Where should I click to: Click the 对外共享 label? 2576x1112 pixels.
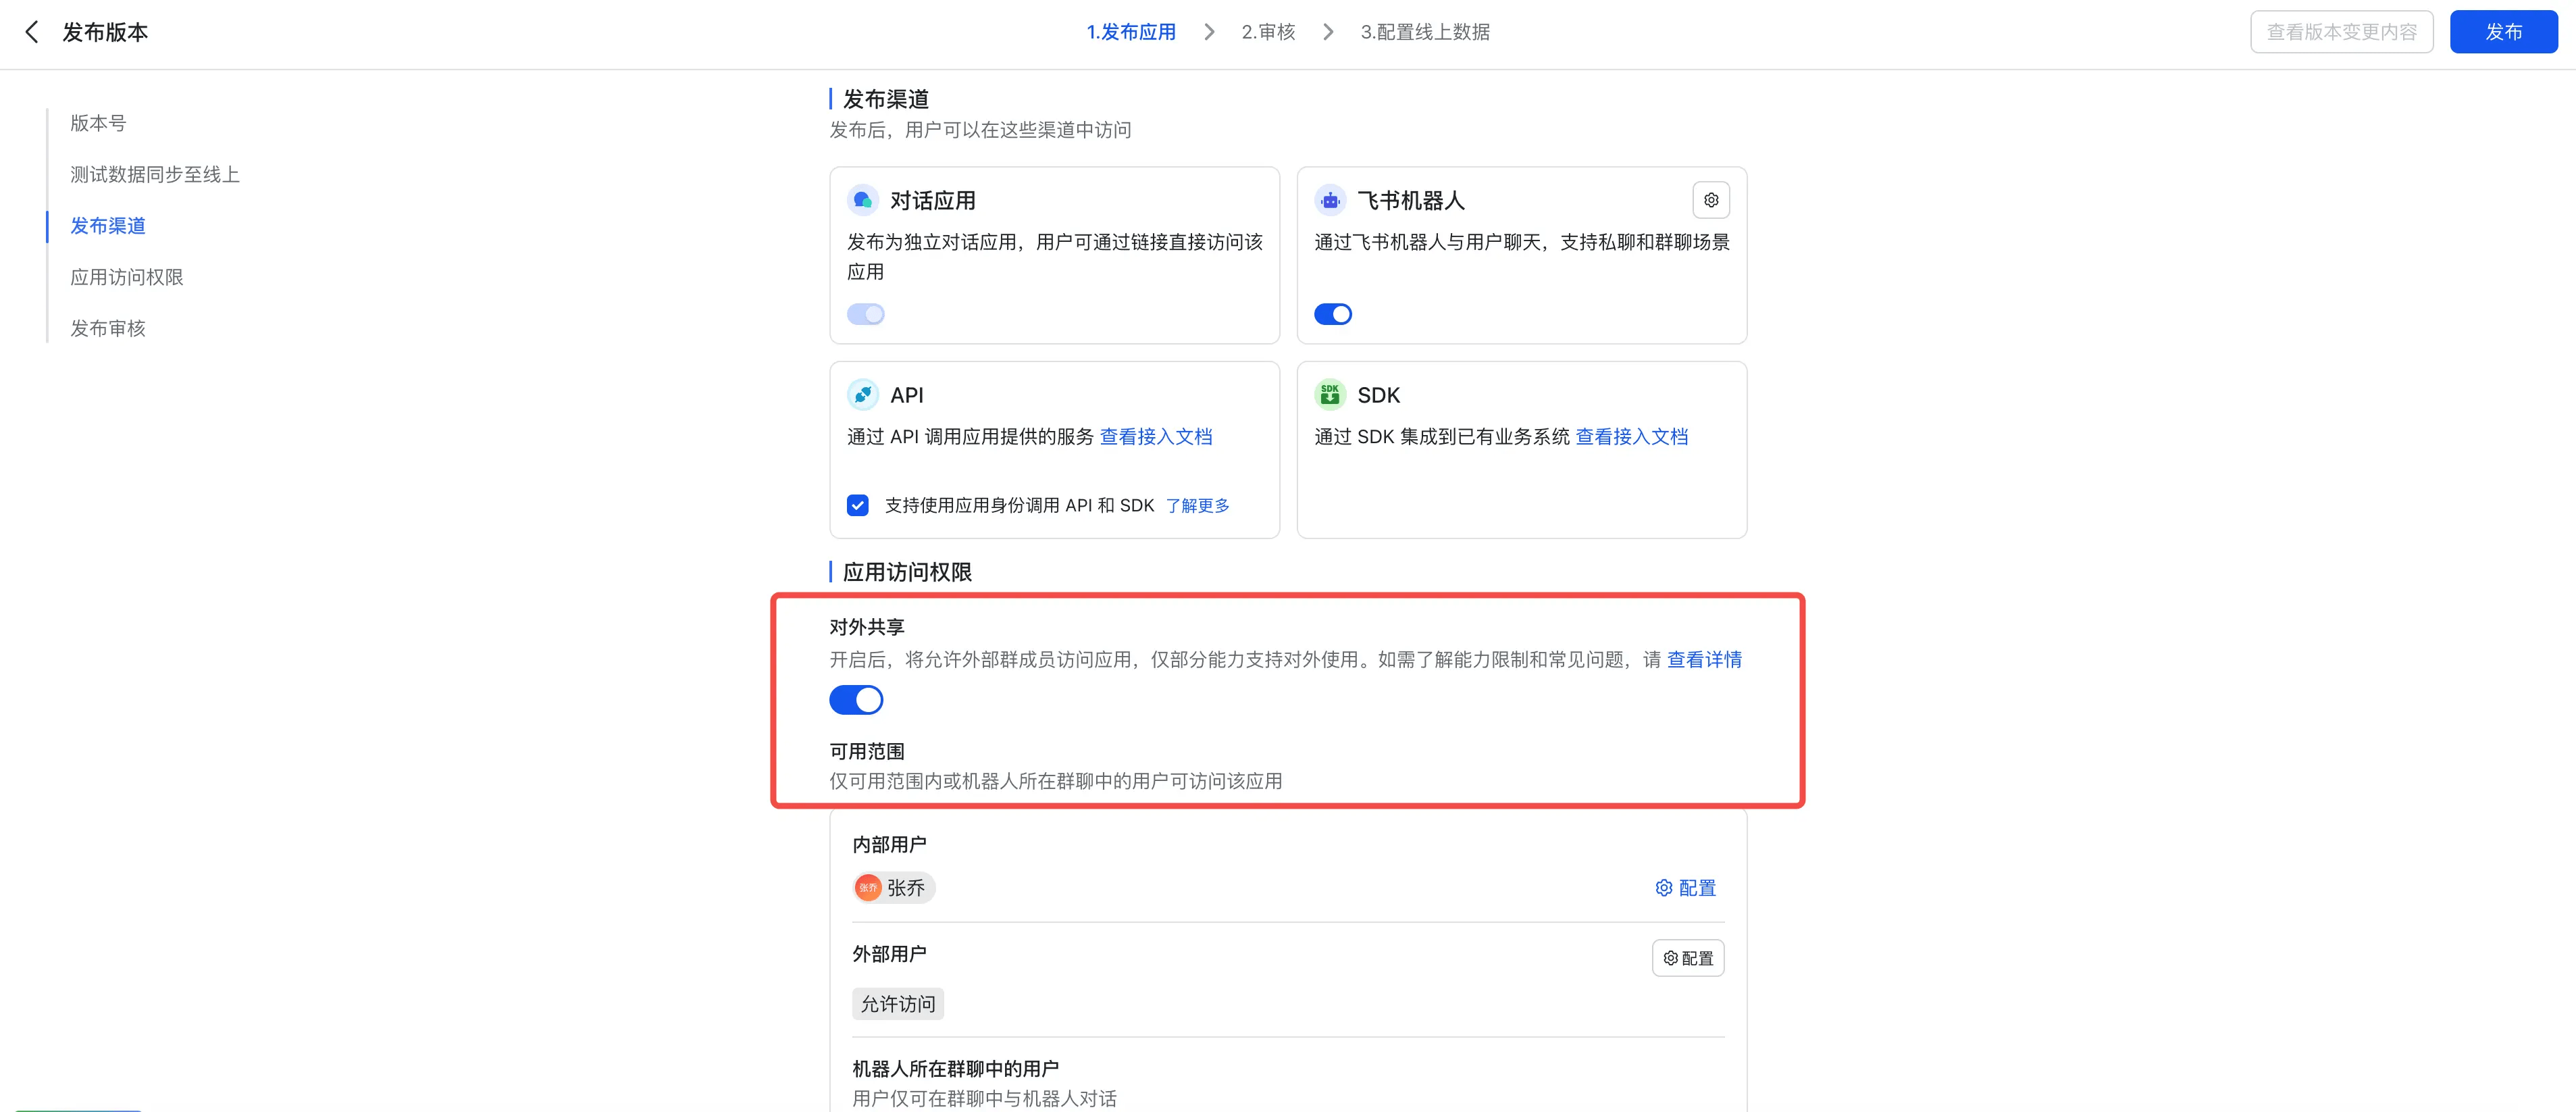point(867,627)
